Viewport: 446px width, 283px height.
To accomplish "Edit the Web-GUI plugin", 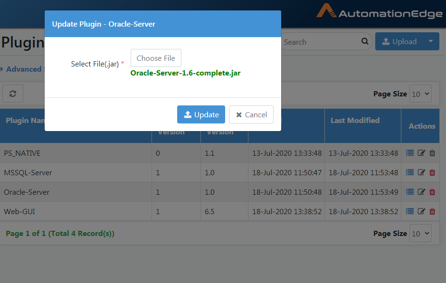I will [421, 211].
